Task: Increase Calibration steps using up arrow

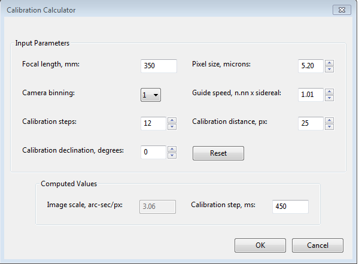Action: point(172,120)
